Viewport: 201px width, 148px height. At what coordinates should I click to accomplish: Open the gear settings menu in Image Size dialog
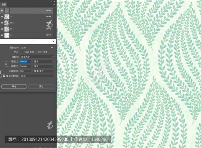(x=52, y=48)
